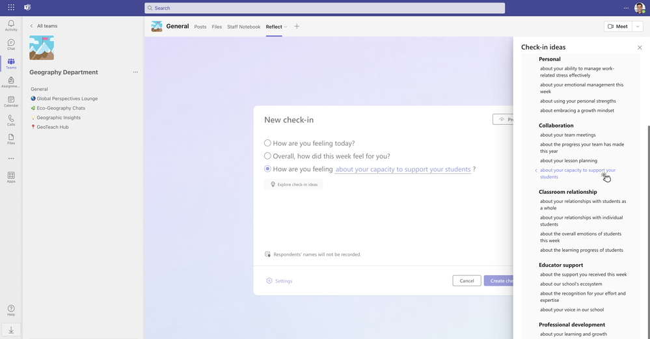Open Calendar in the left rail
Viewport: 650px width, 339px height.
(11, 102)
